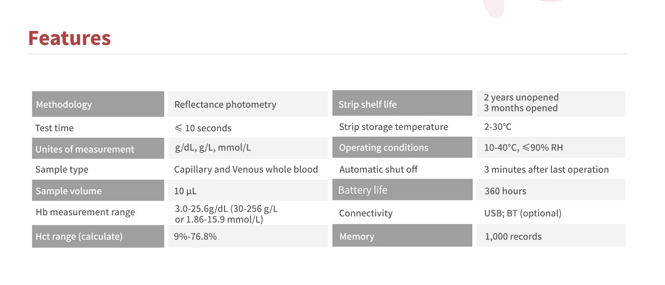The height and width of the screenshot is (285, 665).
Task: Click the Automatic shut off label
Action: 378,169
